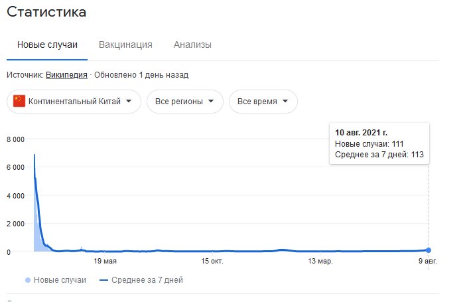Open the Анализы tab
The width and height of the screenshot is (465, 302).
[x=192, y=44]
